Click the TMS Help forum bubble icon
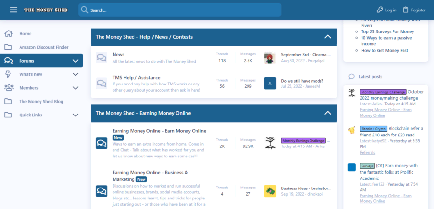 point(102,83)
